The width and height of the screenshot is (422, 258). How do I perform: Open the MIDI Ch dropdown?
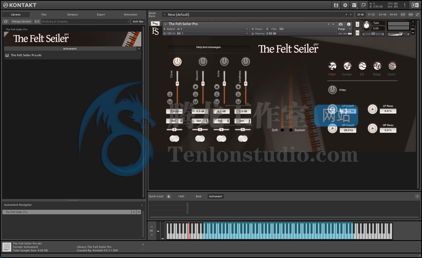click(x=206, y=34)
